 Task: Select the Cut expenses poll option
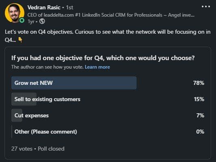point(108,115)
